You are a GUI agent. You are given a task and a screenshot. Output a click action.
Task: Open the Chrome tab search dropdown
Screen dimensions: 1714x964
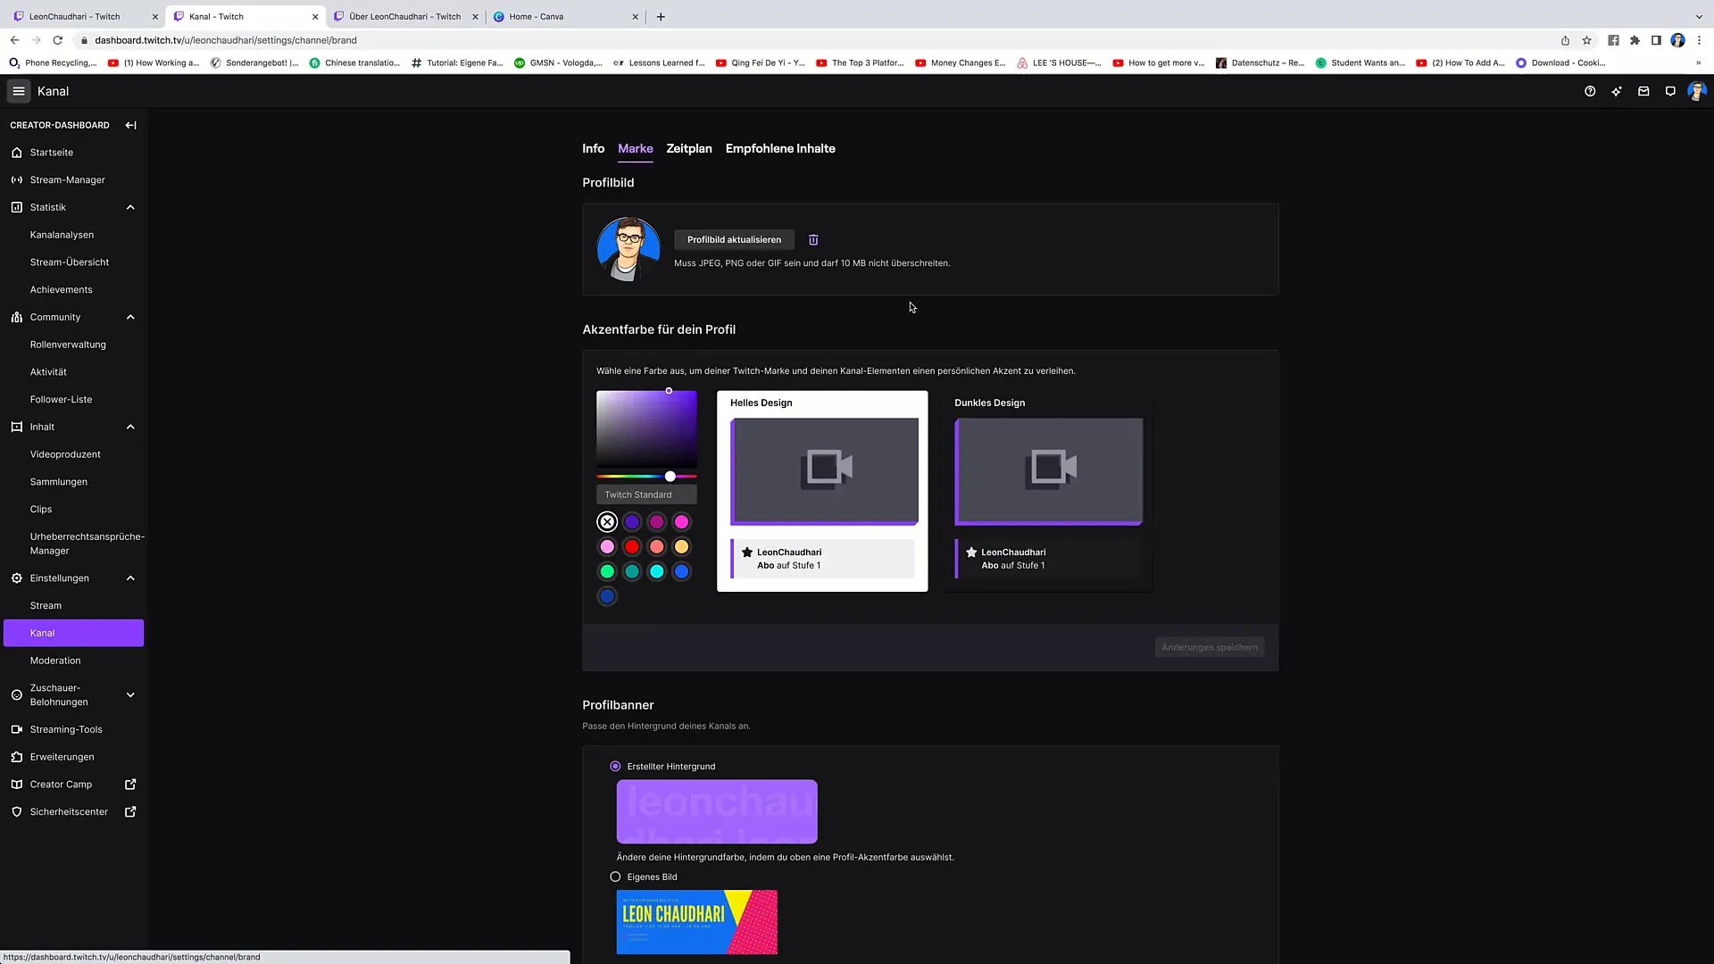[x=1698, y=16]
